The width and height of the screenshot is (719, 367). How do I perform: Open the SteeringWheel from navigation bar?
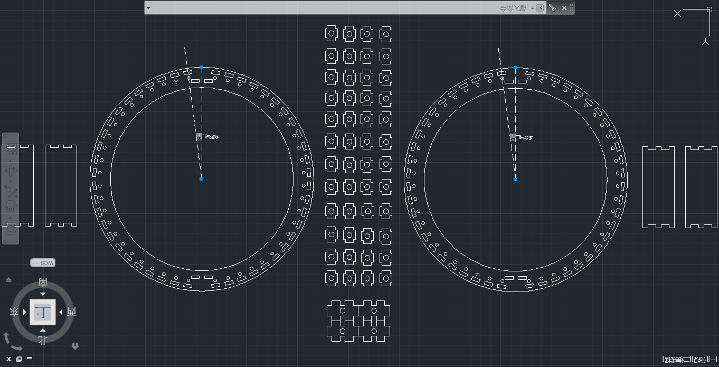[11, 229]
